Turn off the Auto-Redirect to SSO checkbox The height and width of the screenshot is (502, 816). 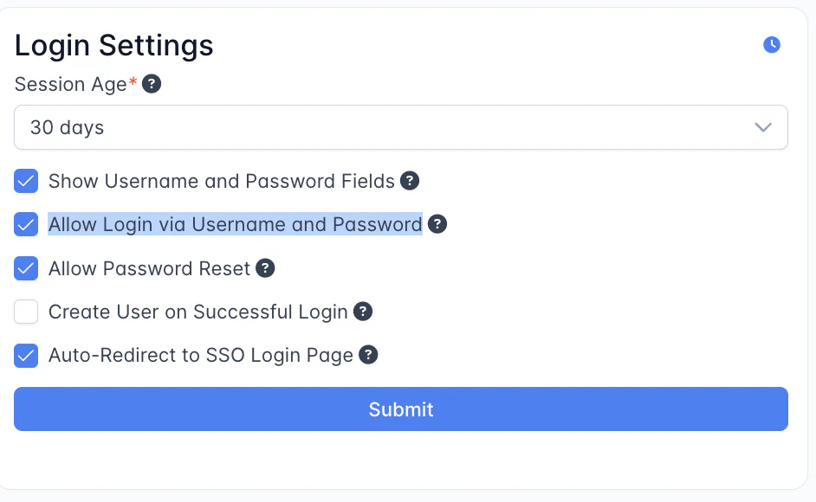tap(26, 355)
